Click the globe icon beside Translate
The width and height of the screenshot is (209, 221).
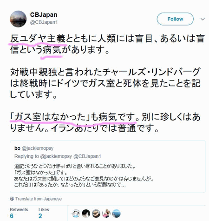point(12,199)
